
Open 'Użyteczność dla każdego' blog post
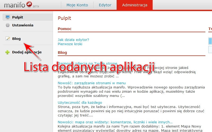[80, 102]
